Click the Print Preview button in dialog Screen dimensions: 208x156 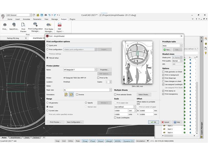click(56, 122)
